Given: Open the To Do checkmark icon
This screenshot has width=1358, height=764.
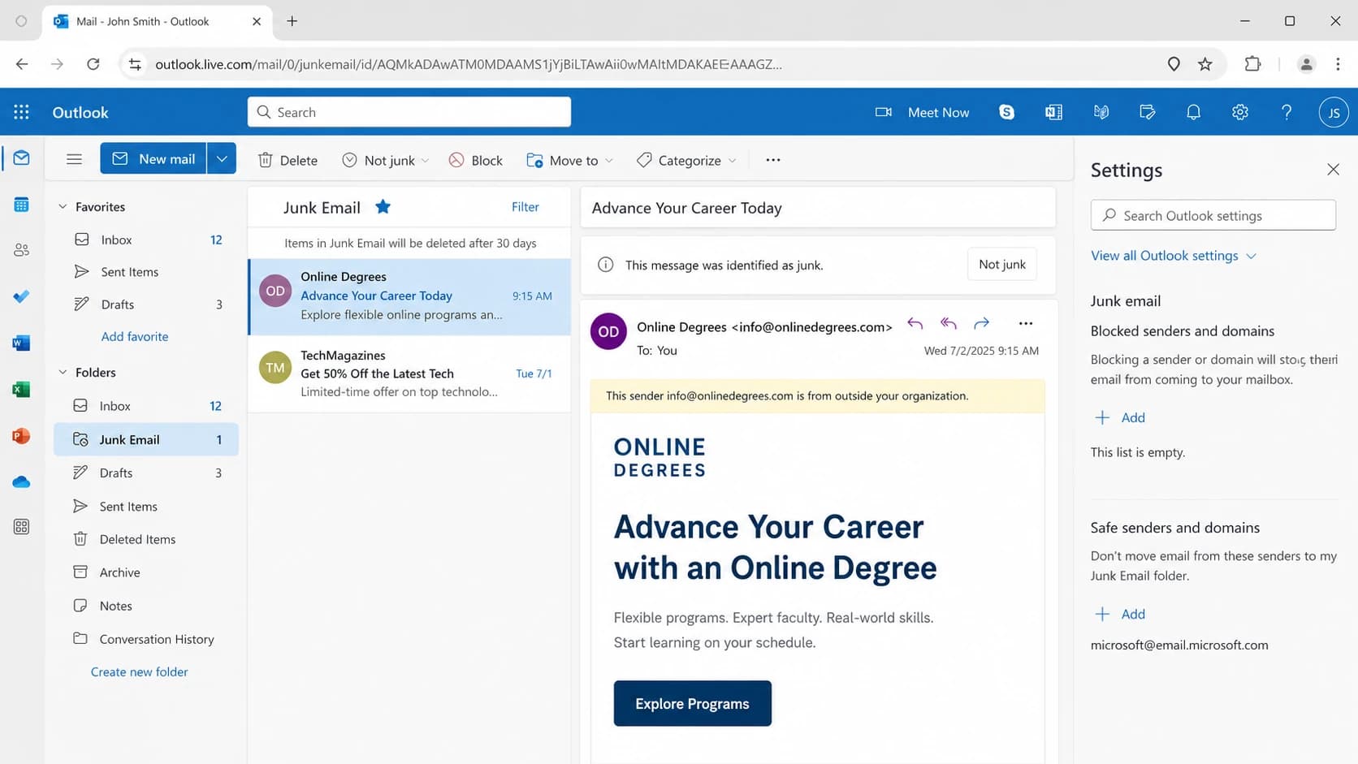Looking at the screenshot, I should tap(22, 296).
